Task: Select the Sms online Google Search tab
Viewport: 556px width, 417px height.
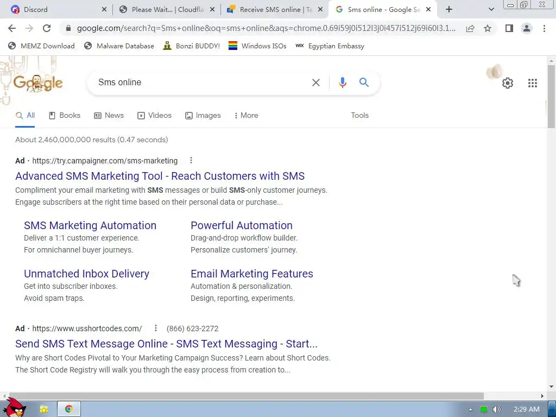Action: 383,10
